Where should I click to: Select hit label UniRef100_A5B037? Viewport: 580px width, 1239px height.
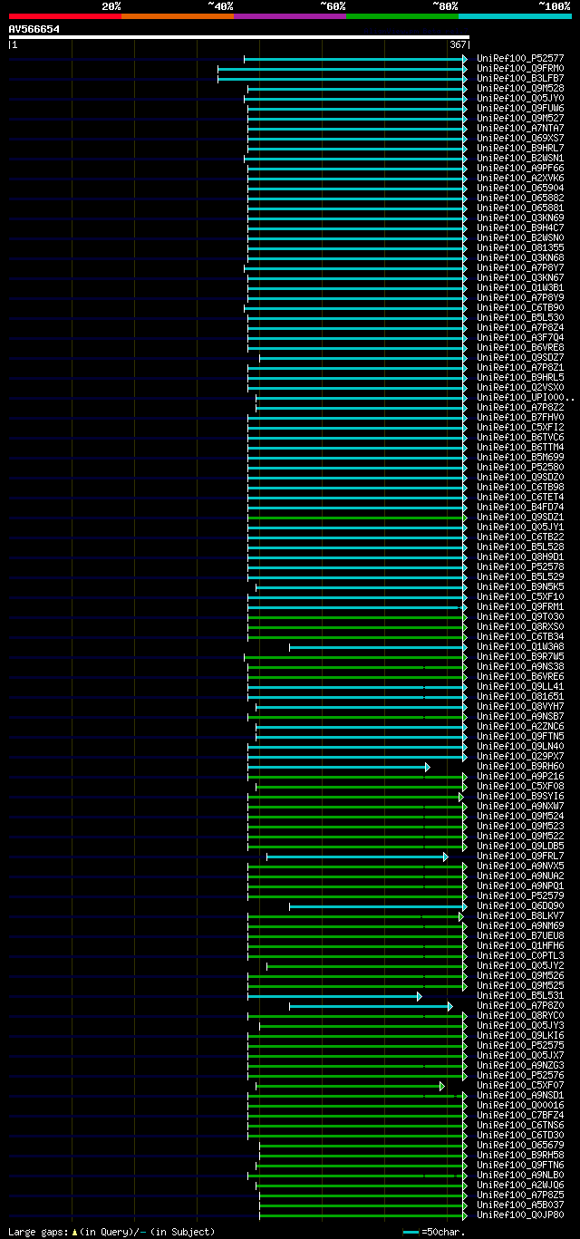click(x=520, y=1205)
